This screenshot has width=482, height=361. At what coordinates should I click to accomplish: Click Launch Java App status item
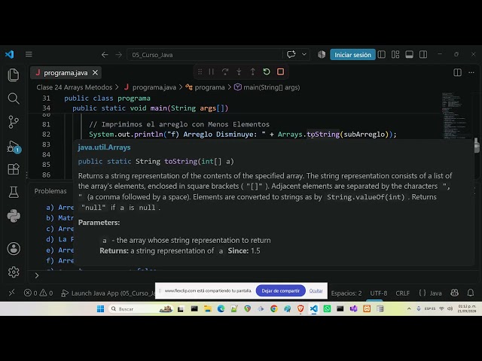pos(108,293)
